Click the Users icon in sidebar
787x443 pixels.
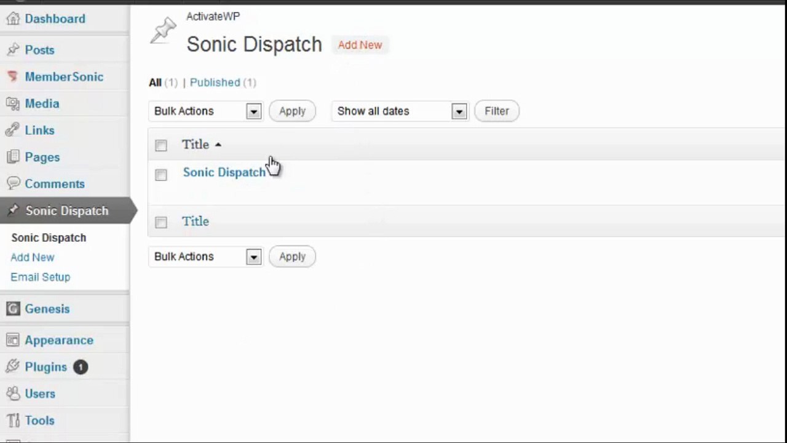tap(12, 394)
